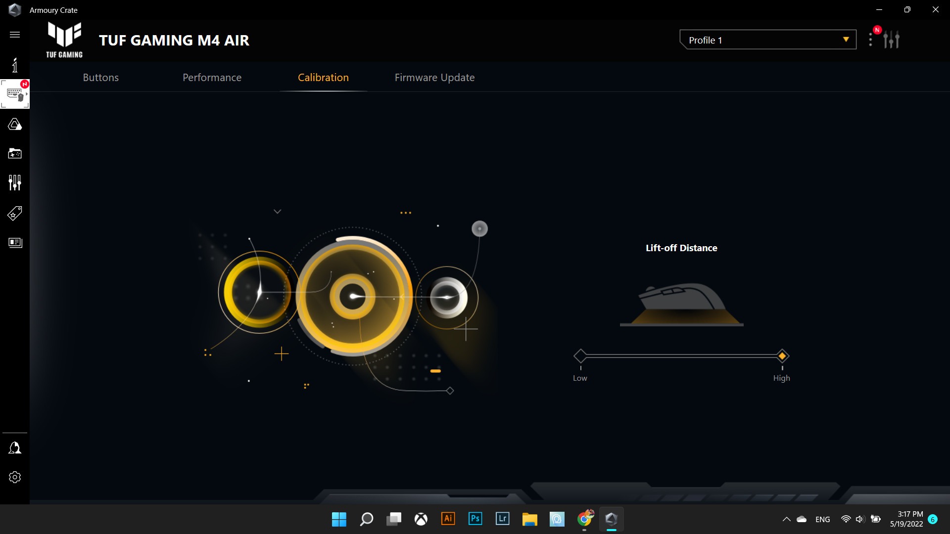The width and height of the screenshot is (950, 534).
Task: Open User Center profile icon
Action: click(15, 448)
